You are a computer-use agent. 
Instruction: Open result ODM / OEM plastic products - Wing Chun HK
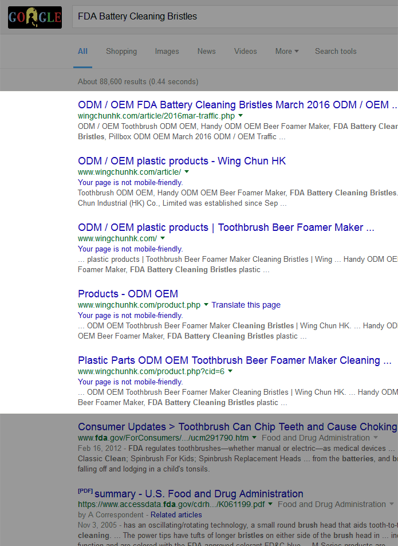click(182, 161)
